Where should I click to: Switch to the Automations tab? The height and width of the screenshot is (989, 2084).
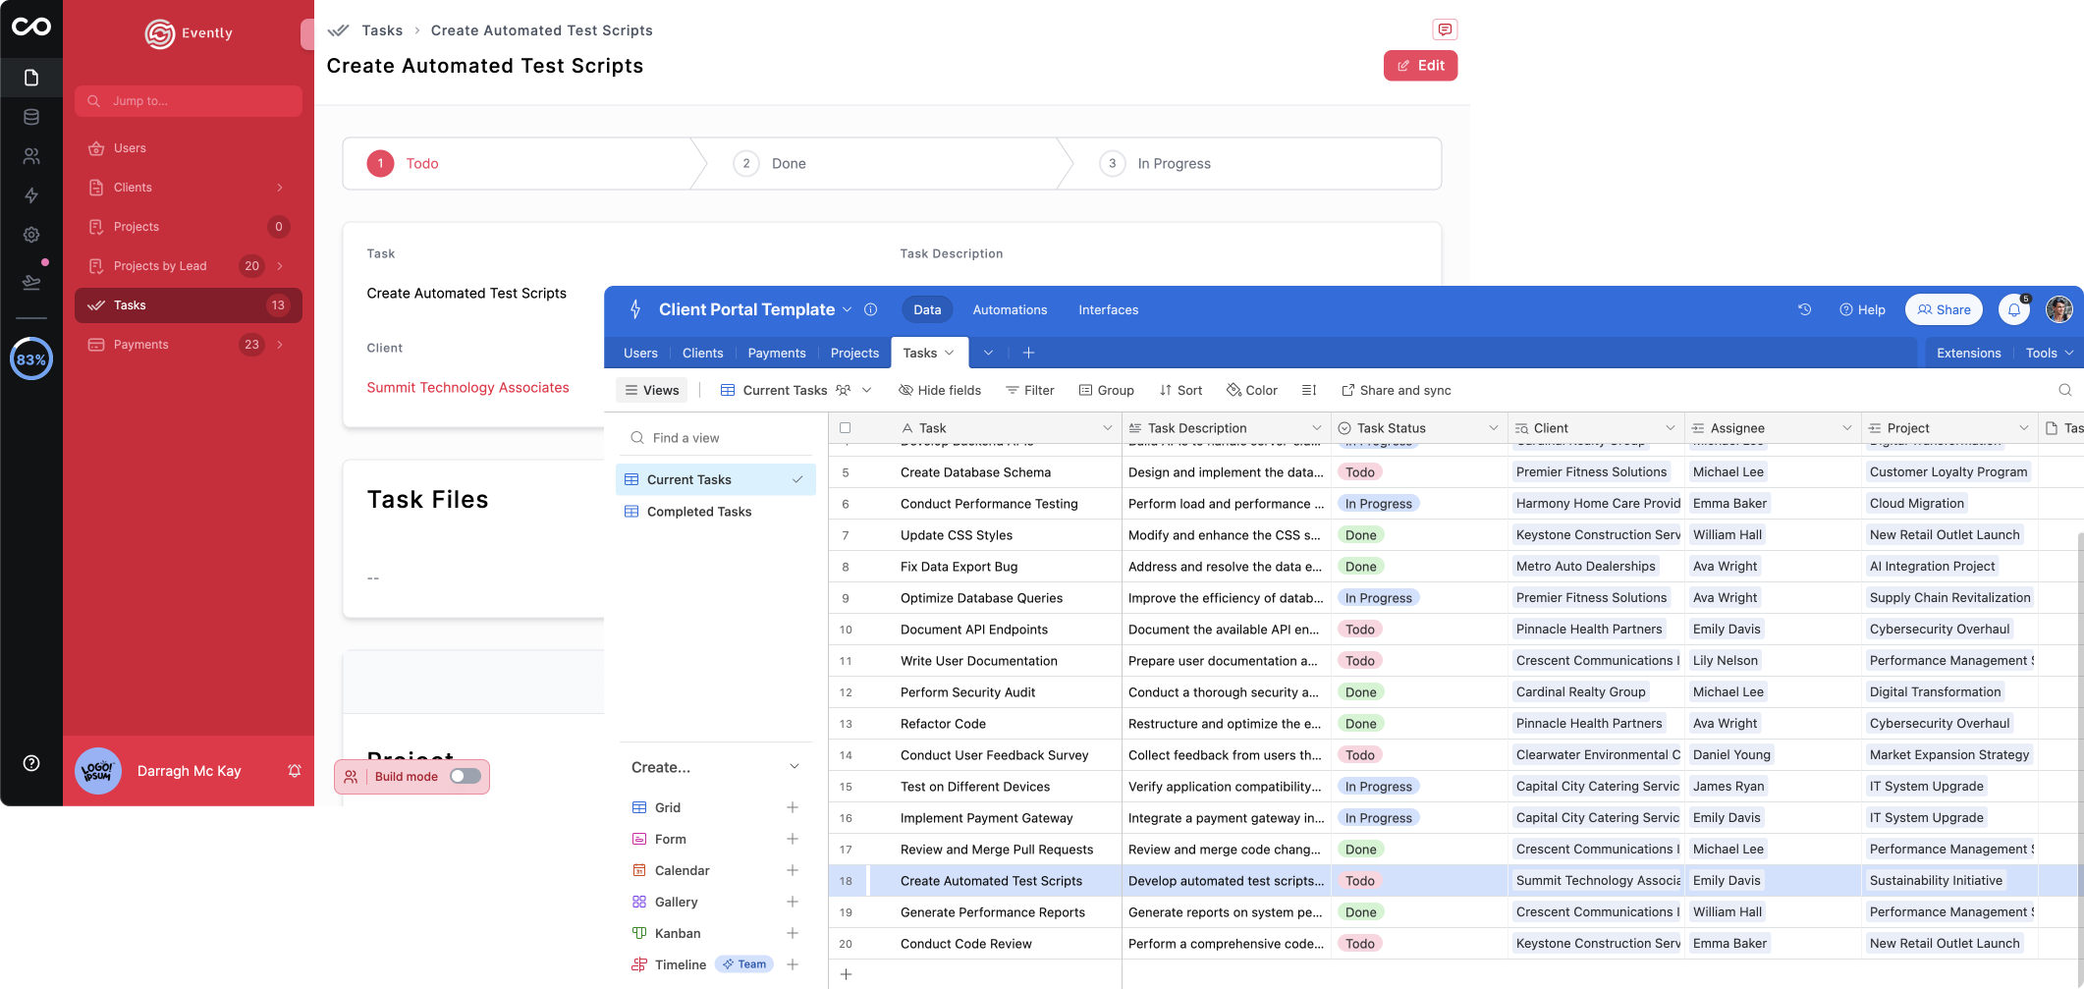(x=1010, y=309)
